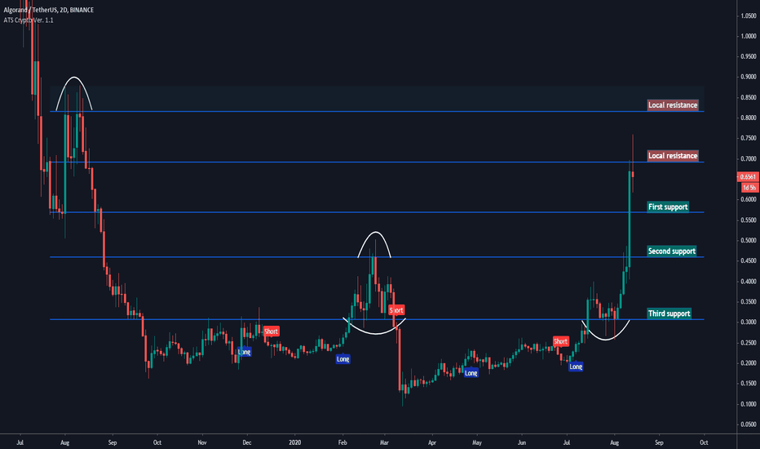This screenshot has height=449, width=760.
Task: Click the 0.5500 price axis value
Action: click(x=749, y=220)
